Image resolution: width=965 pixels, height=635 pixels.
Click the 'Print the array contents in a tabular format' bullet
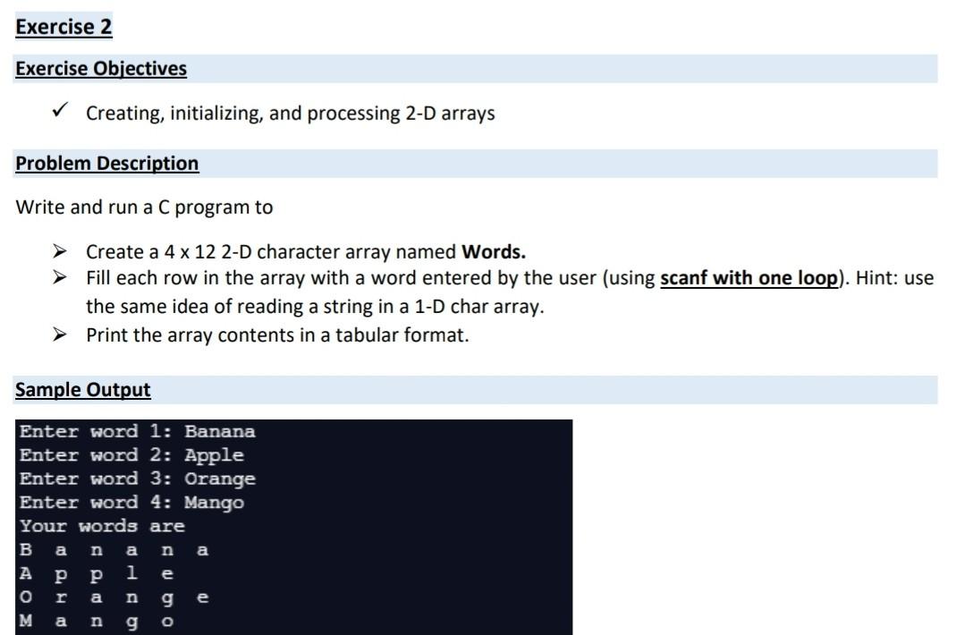click(x=277, y=335)
